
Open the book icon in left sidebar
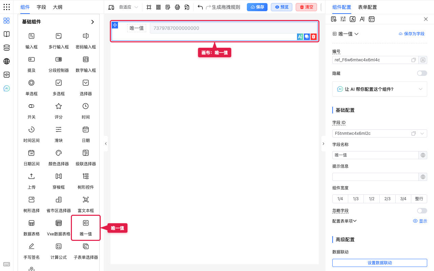(6, 34)
